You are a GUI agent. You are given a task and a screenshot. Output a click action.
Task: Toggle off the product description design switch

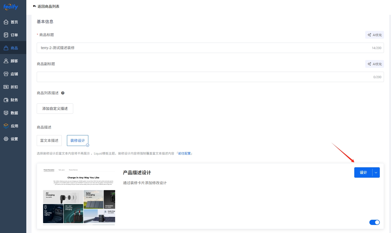point(374,222)
